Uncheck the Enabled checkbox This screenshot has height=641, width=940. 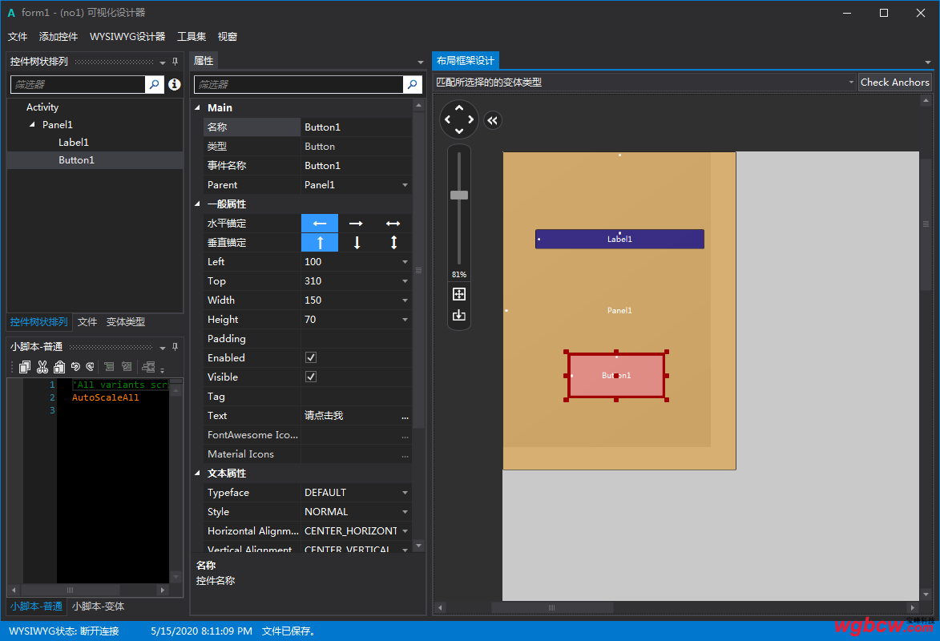[311, 357]
